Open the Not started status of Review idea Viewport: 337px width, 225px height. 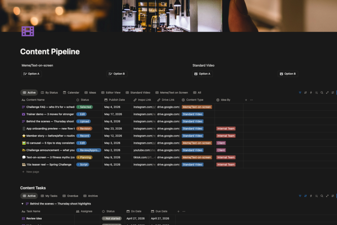coord(112,218)
